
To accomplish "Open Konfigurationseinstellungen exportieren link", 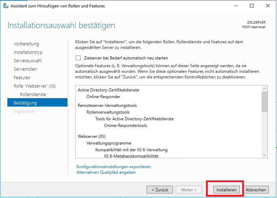I will click(x=114, y=167).
